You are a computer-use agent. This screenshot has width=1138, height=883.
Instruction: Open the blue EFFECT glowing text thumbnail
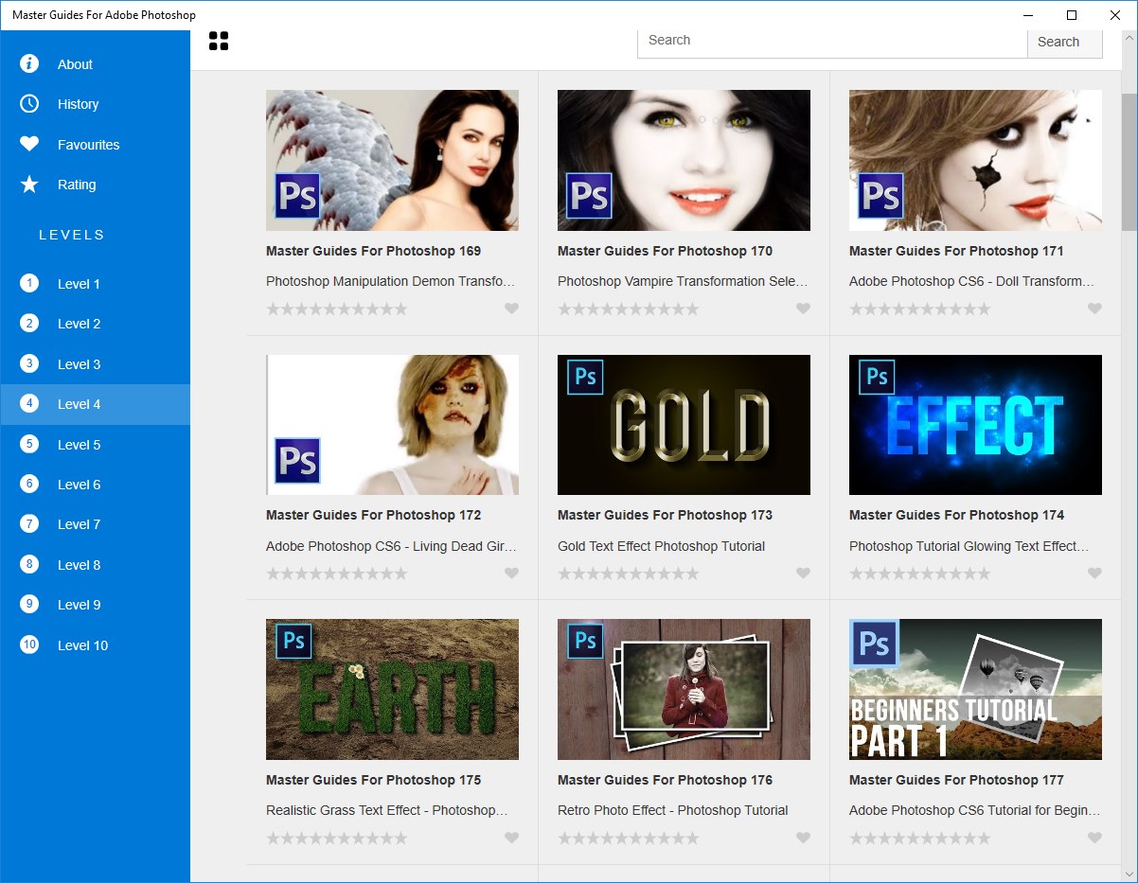point(975,425)
